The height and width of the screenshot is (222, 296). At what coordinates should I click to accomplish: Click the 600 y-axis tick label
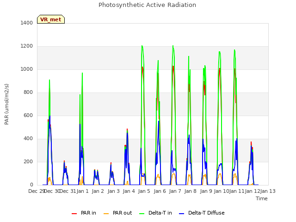pyautogui.click(x=28, y=115)
